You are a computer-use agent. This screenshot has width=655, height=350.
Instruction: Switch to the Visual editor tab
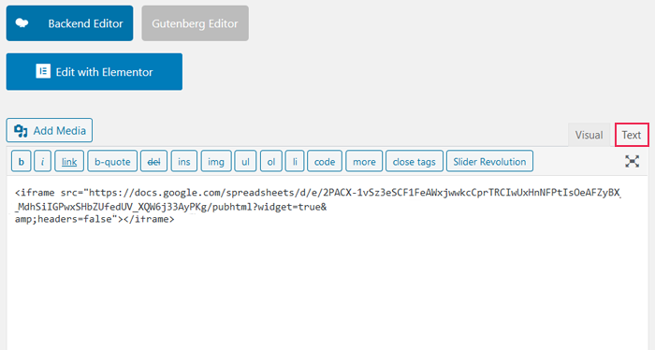click(589, 135)
